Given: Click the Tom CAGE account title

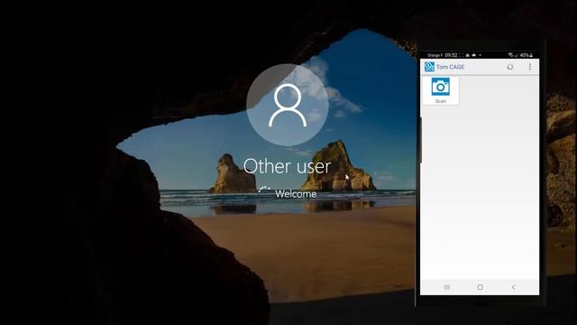Looking at the screenshot, I should pyautogui.click(x=450, y=67).
